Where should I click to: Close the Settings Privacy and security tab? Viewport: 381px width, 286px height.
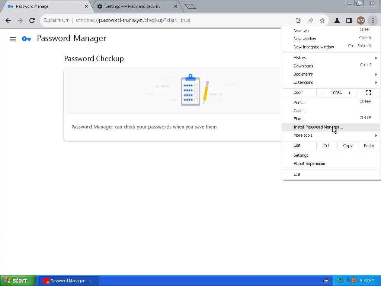(x=176, y=6)
